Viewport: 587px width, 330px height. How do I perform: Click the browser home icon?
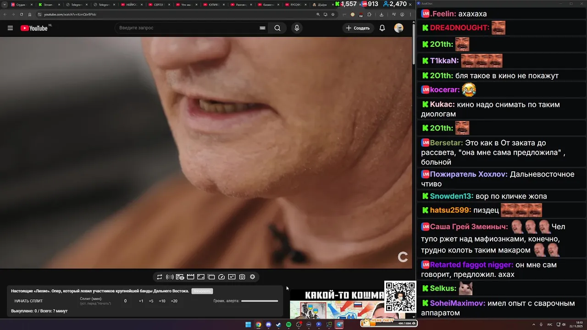[30, 14]
